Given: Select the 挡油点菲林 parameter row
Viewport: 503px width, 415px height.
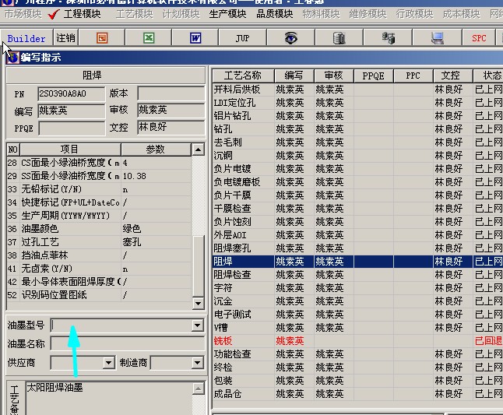Looking at the screenshot, I should pyautogui.click(x=99, y=255).
